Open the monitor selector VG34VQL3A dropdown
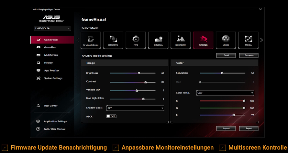Screen dimensions: 288x153 coord(52,28)
